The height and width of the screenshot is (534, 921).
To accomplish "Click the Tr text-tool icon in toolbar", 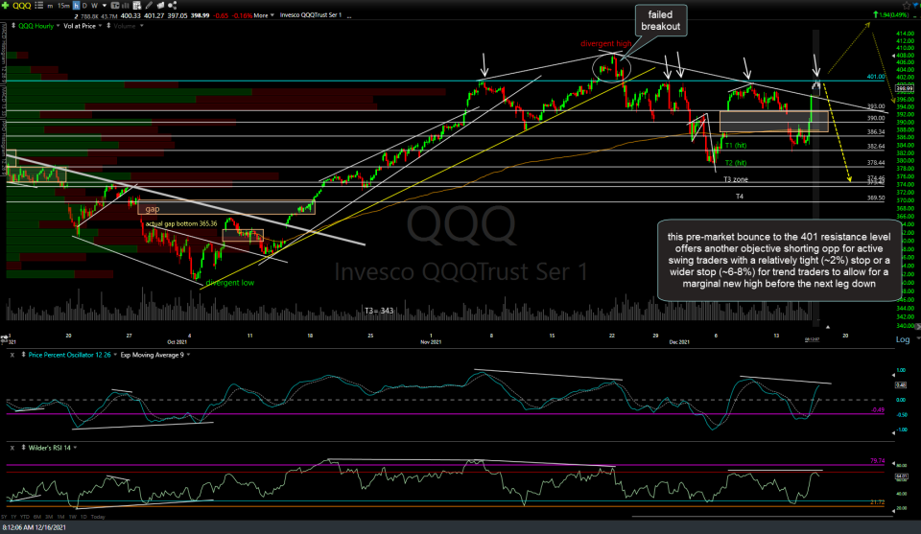I will [115, 6].
